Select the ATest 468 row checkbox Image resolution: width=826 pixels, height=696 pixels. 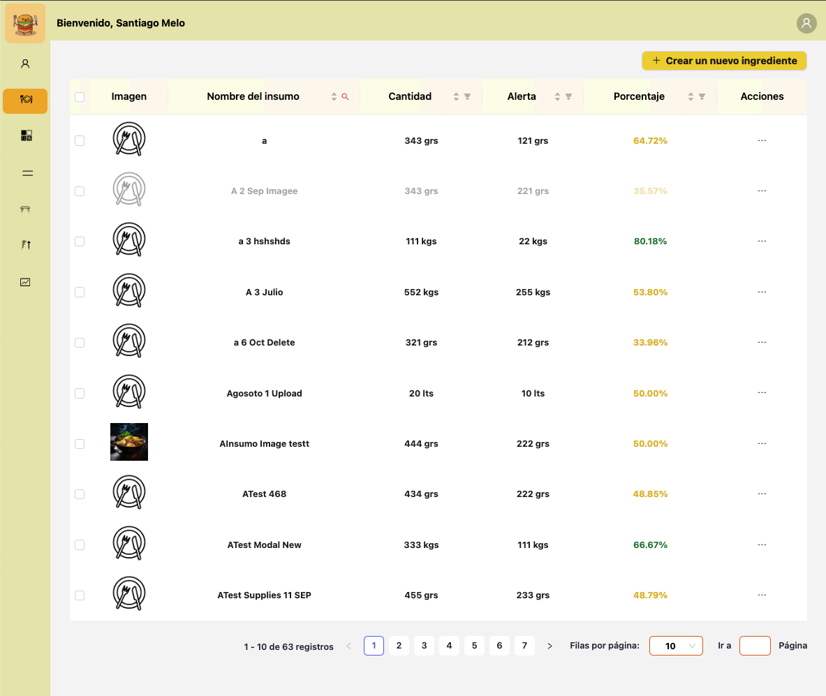(80, 494)
